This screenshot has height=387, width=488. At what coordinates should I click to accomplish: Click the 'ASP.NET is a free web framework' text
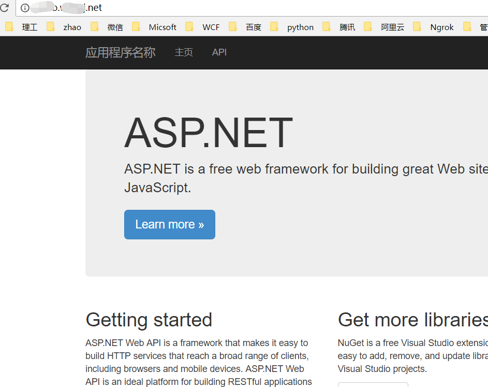(306, 178)
